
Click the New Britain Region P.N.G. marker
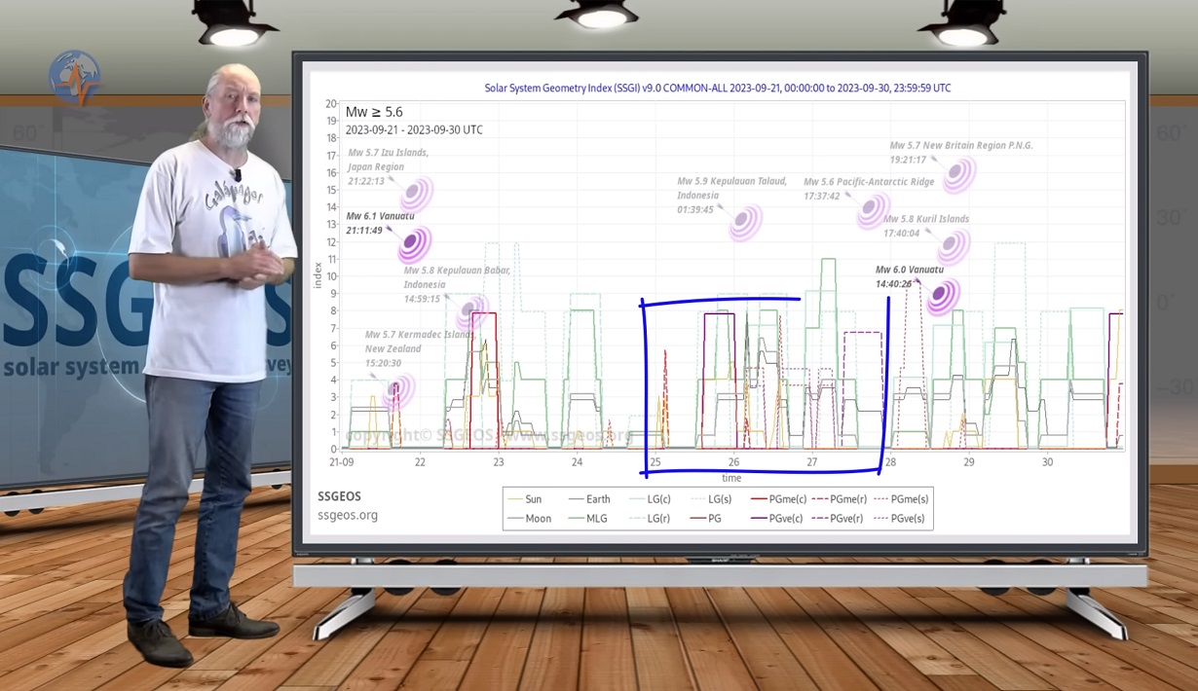[x=958, y=174]
